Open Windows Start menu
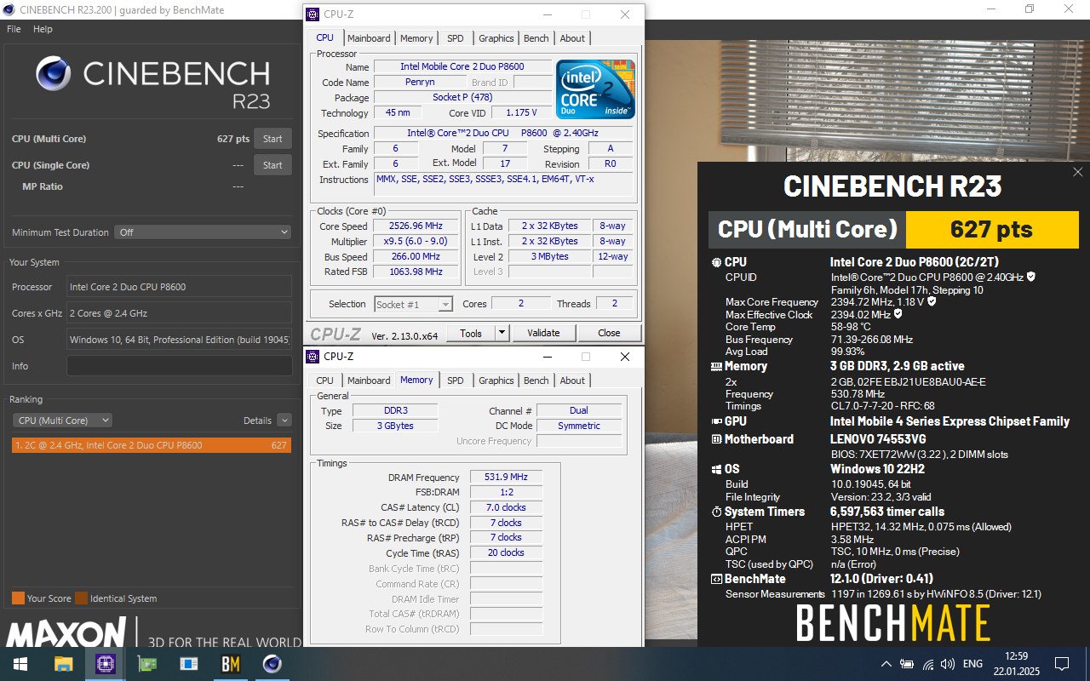 (20, 664)
